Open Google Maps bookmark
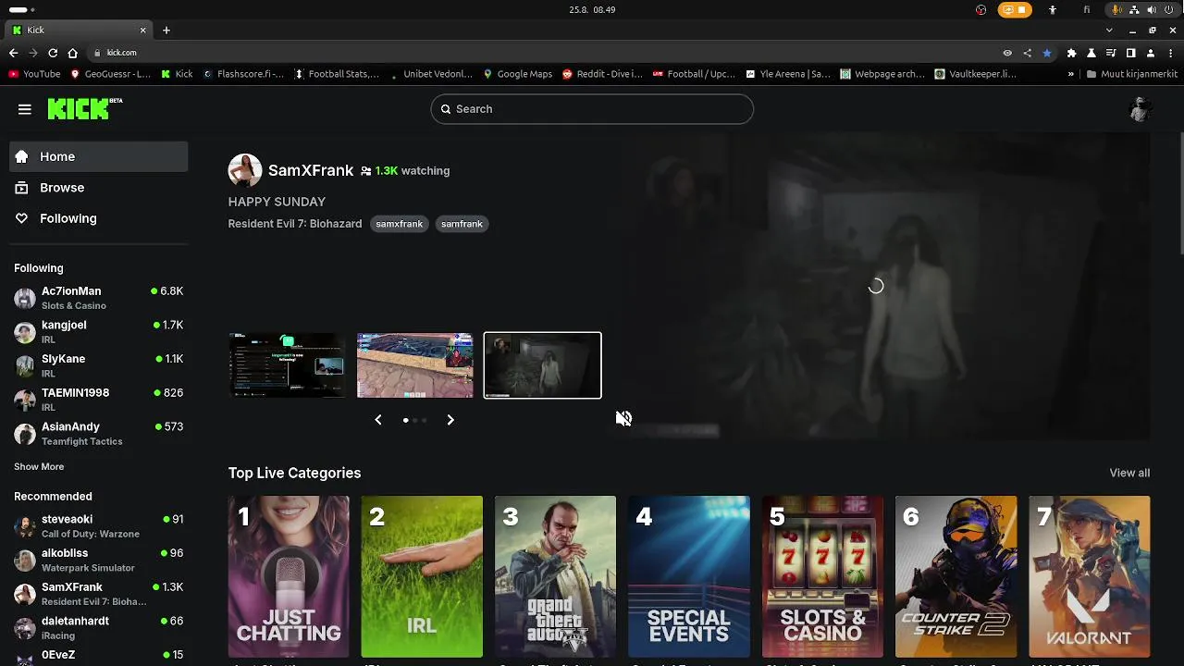 516,74
